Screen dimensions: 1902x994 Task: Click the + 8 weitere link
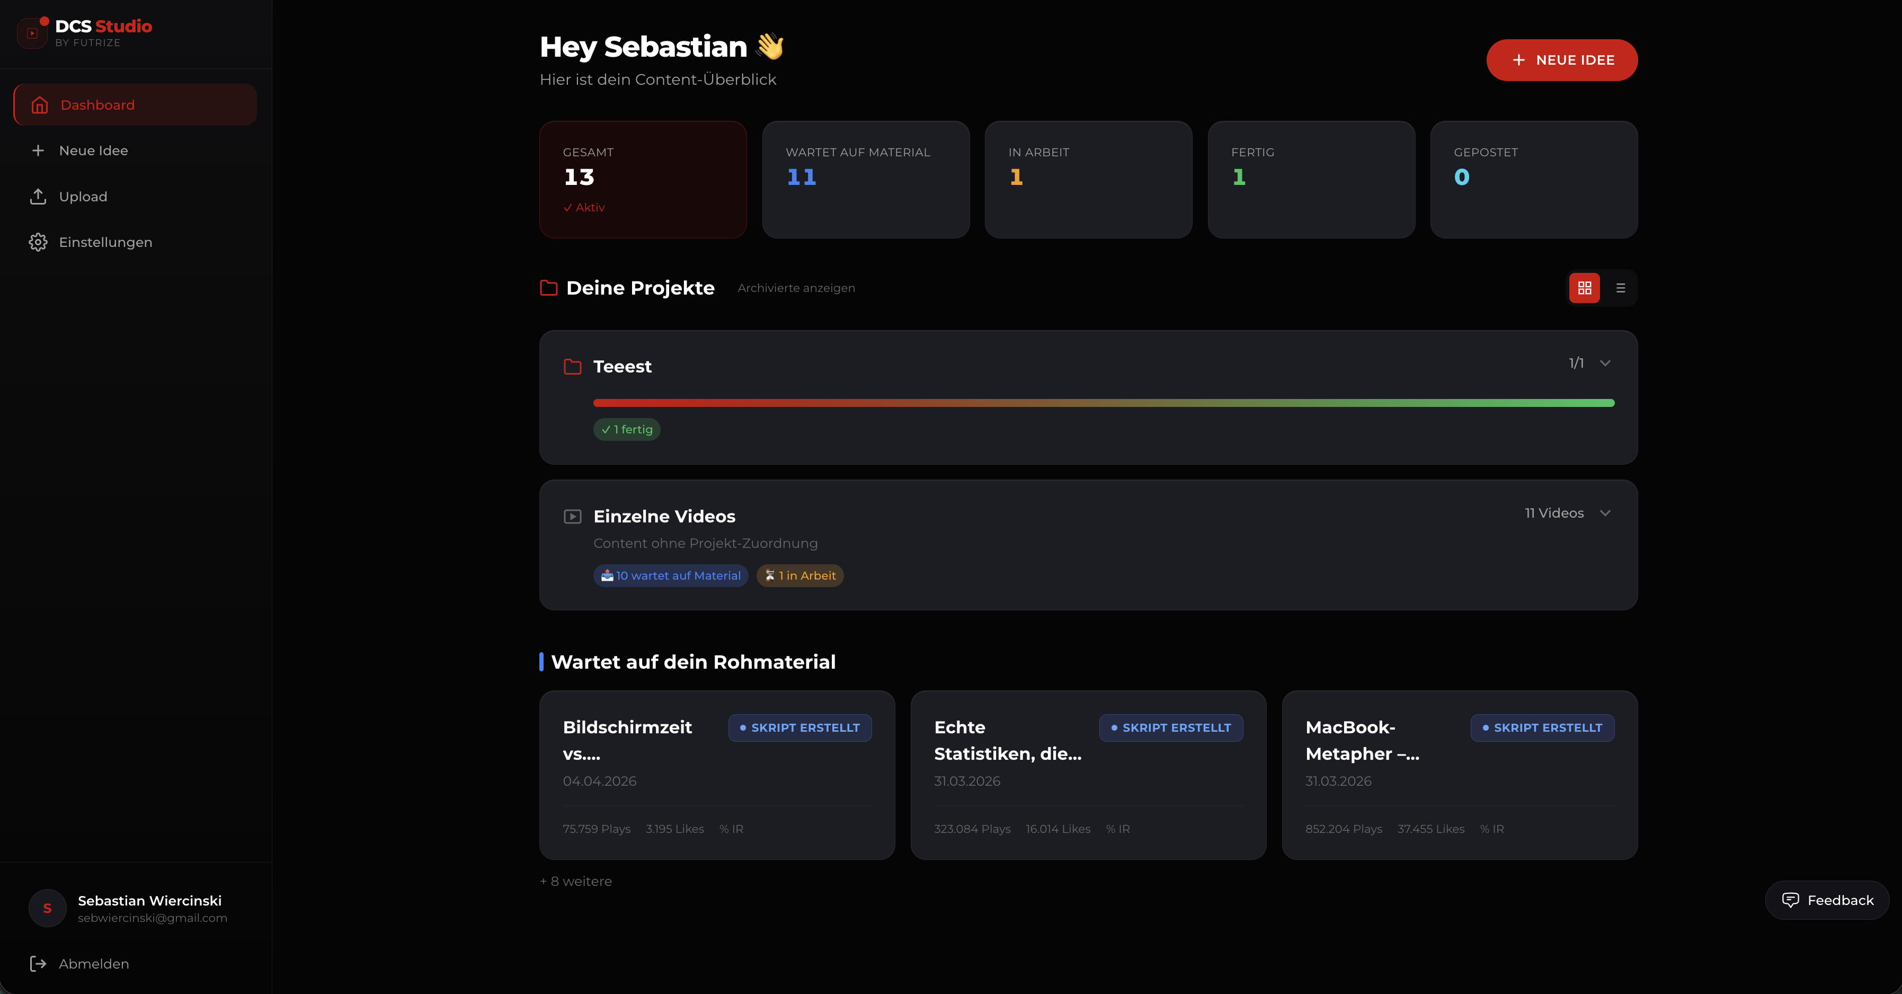coord(575,881)
